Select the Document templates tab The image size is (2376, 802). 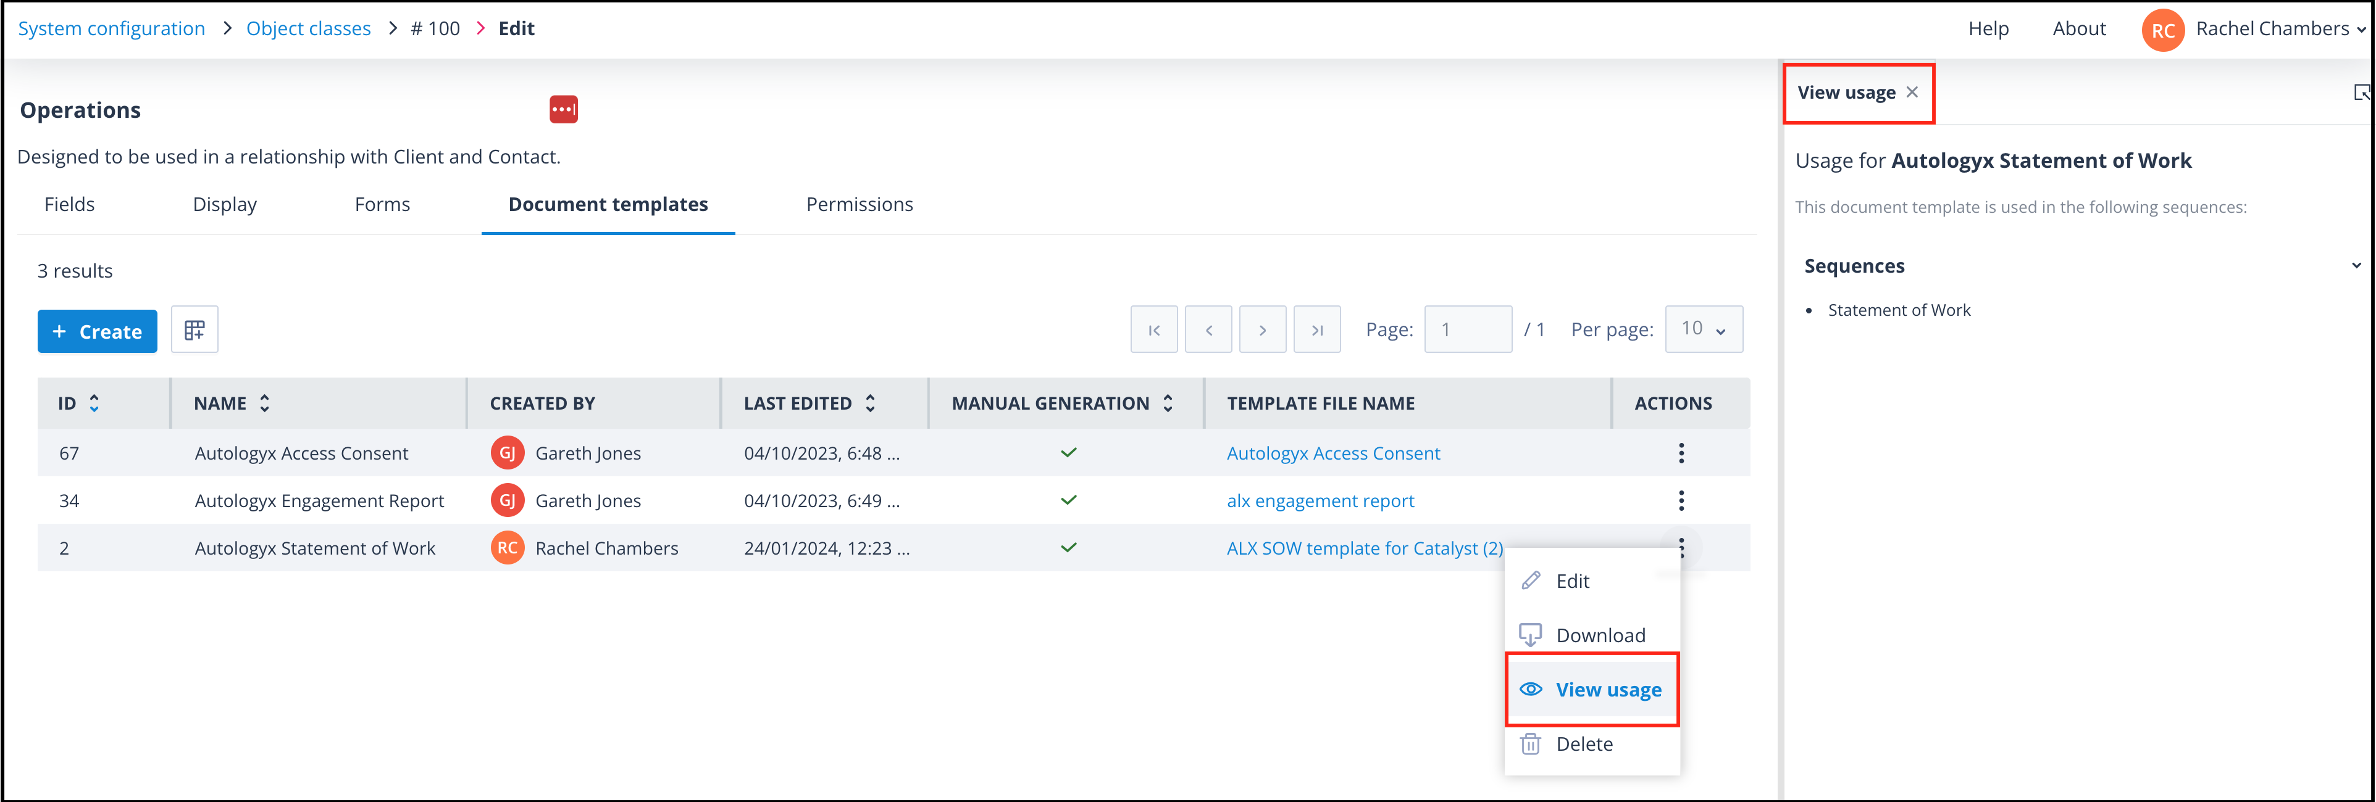(608, 204)
